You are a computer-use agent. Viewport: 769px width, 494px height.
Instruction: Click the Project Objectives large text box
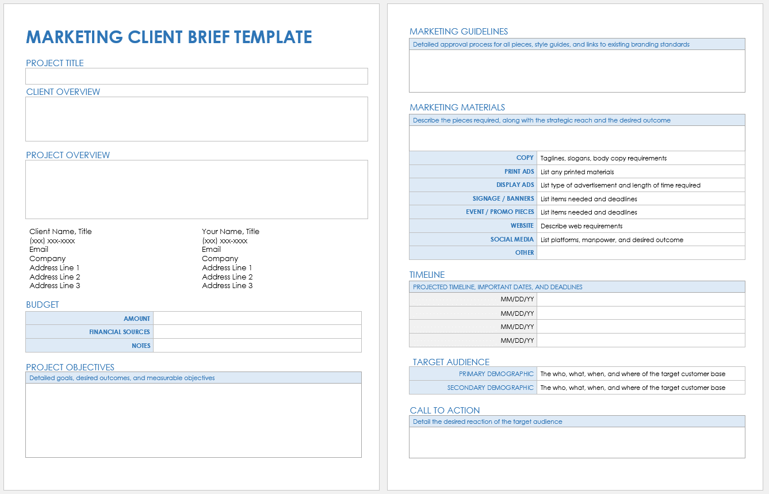194,420
